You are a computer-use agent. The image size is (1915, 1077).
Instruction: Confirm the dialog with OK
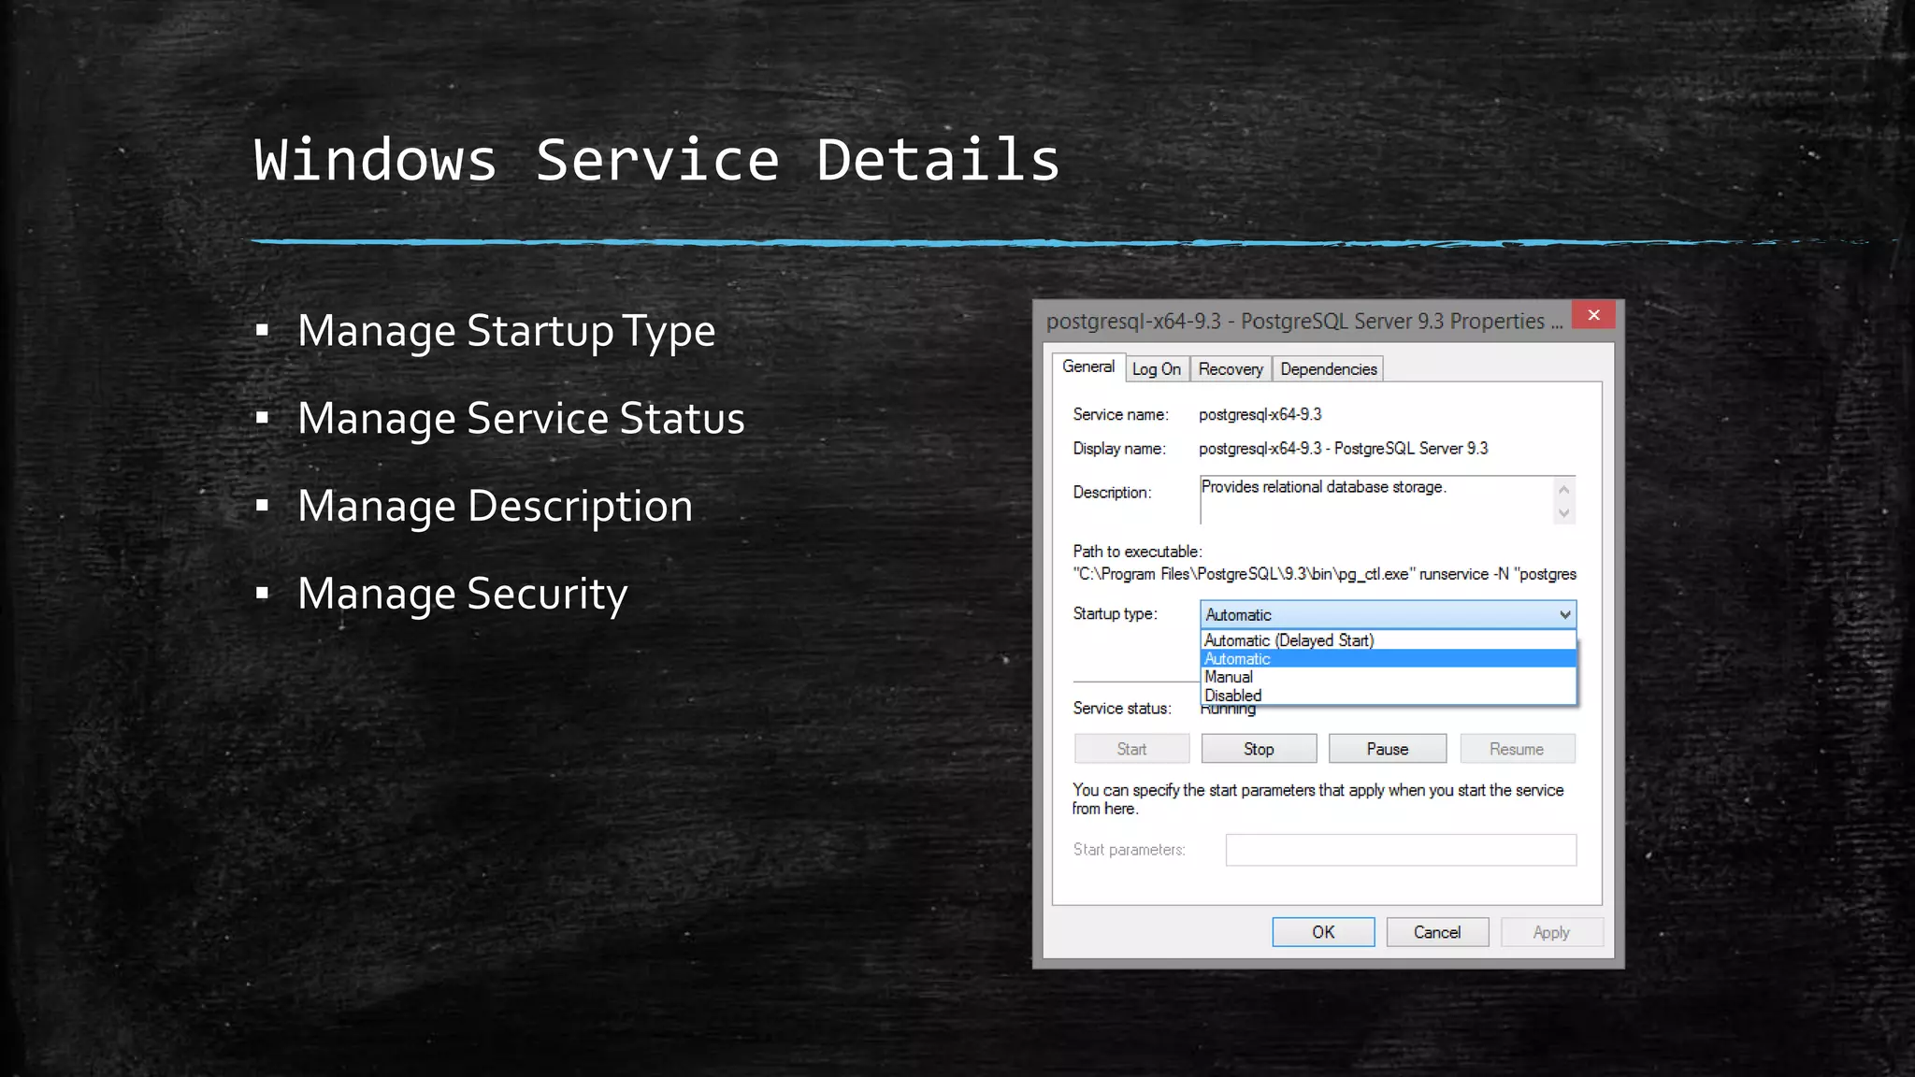[1323, 932]
